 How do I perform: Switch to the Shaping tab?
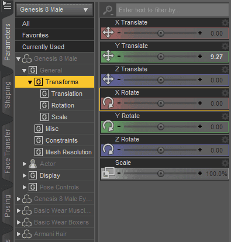(7, 95)
